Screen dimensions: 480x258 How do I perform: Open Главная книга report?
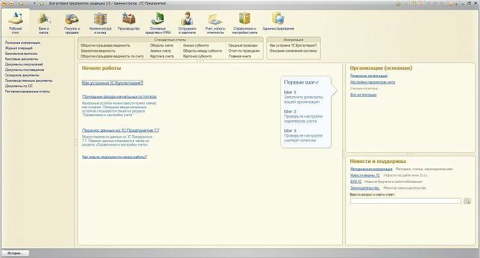click(x=239, y=57)
